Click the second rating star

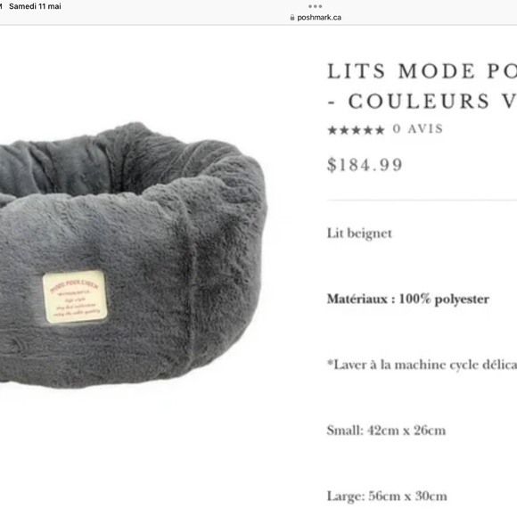tap(344, 130)
